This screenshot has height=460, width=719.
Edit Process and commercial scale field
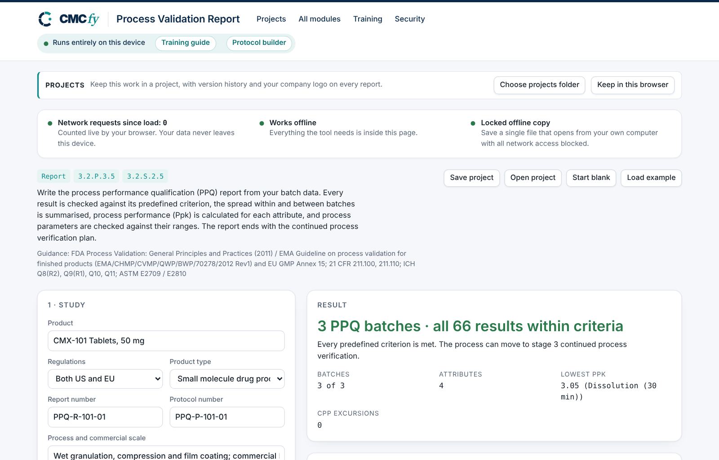166,453
